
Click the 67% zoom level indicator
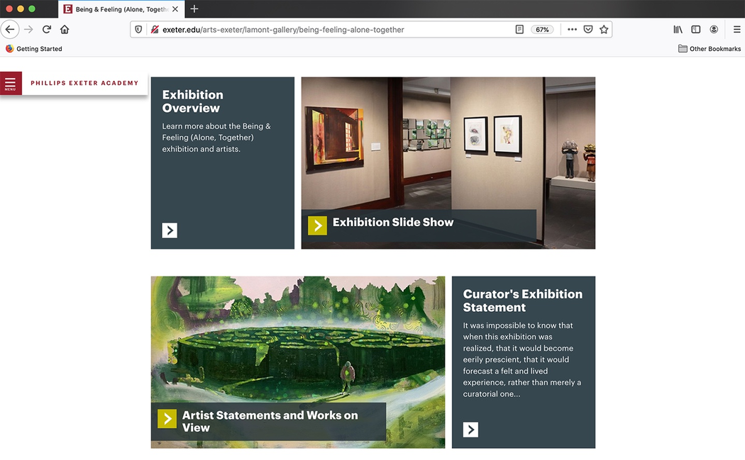coord(542,30)
